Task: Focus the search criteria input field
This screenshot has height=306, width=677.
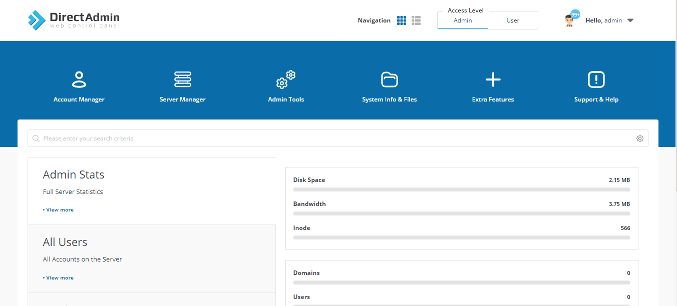Action: point(338,138)
